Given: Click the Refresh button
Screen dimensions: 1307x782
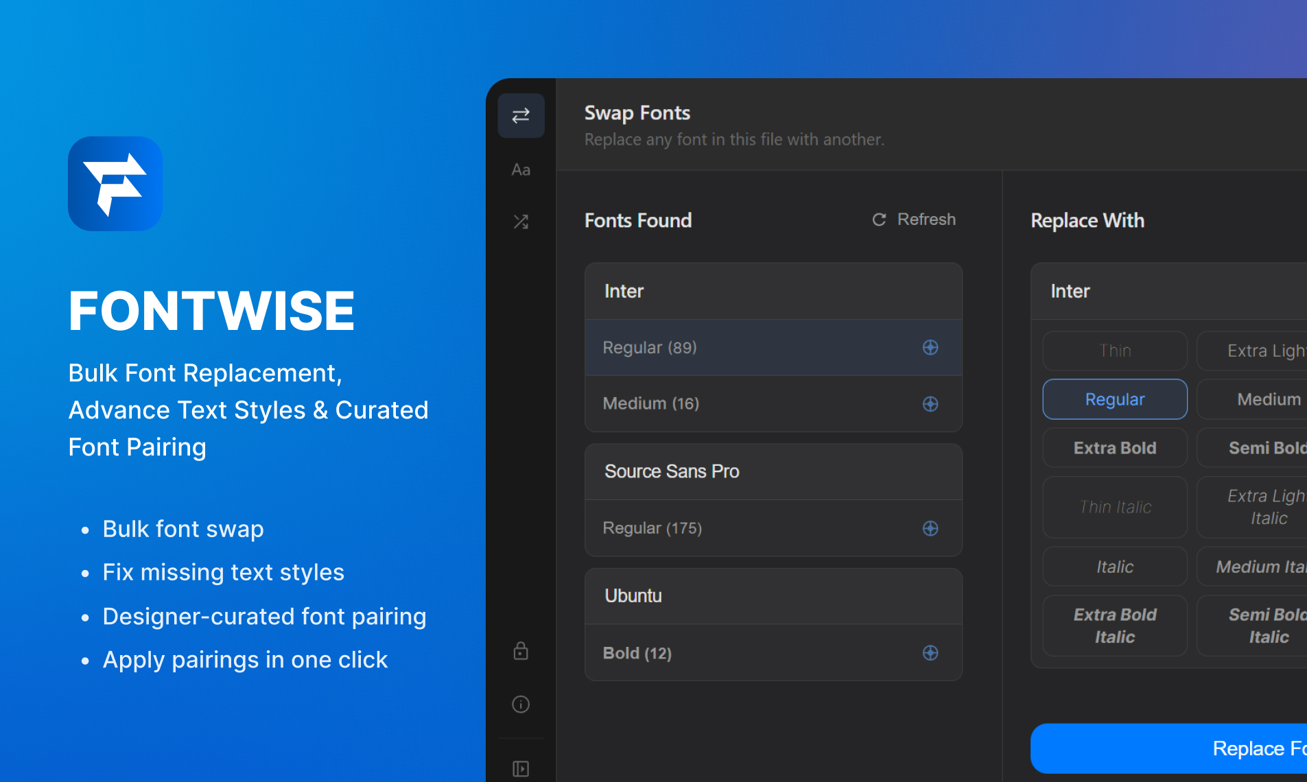Looking at the screenshot, I should click(x=913, y=220).
